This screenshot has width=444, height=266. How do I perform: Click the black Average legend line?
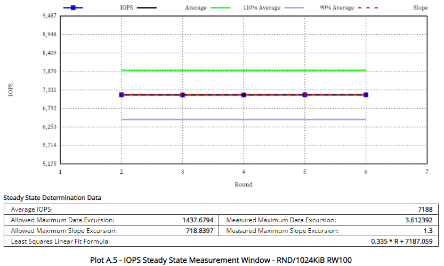pyautogui.click(x=147, y=7)
